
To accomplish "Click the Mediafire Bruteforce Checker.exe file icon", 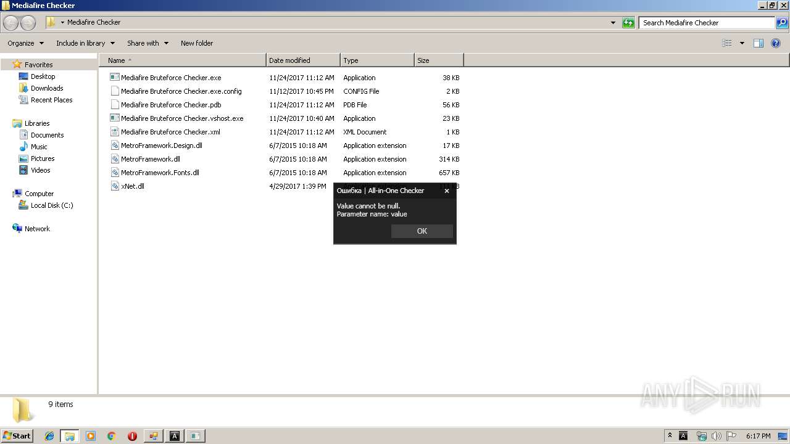I will (114, 78).
